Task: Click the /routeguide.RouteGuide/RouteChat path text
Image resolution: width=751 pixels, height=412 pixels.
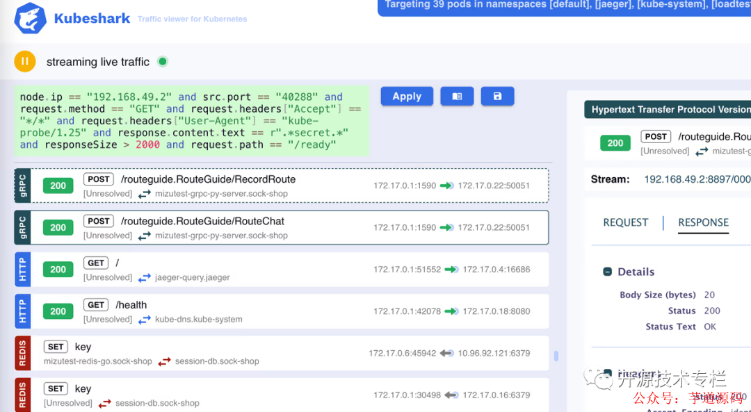Action: [x=202, y=222]
